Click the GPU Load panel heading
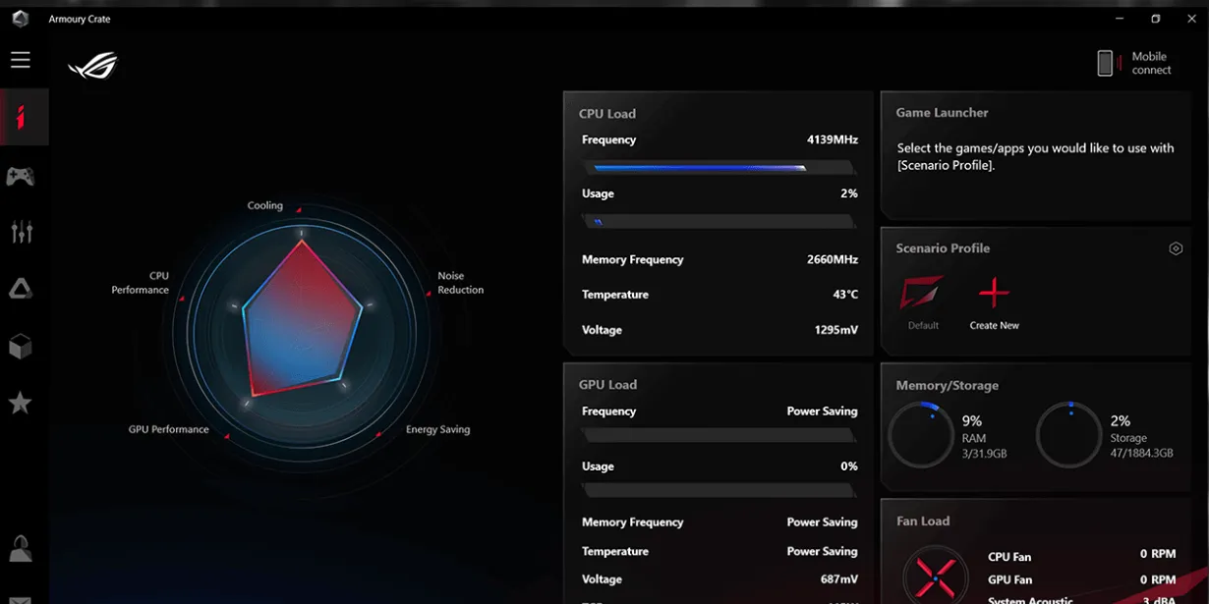The height and width of the screenshot is (604, 1209). click(607, 385)
